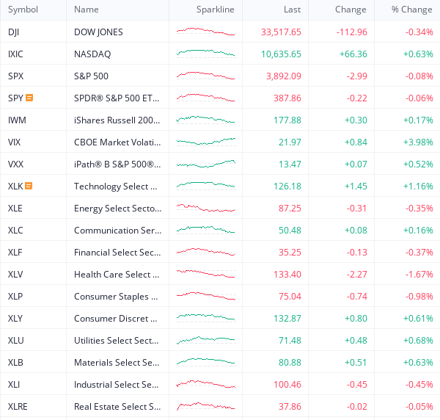Click the last price 71.48

(x=290, y=340)
